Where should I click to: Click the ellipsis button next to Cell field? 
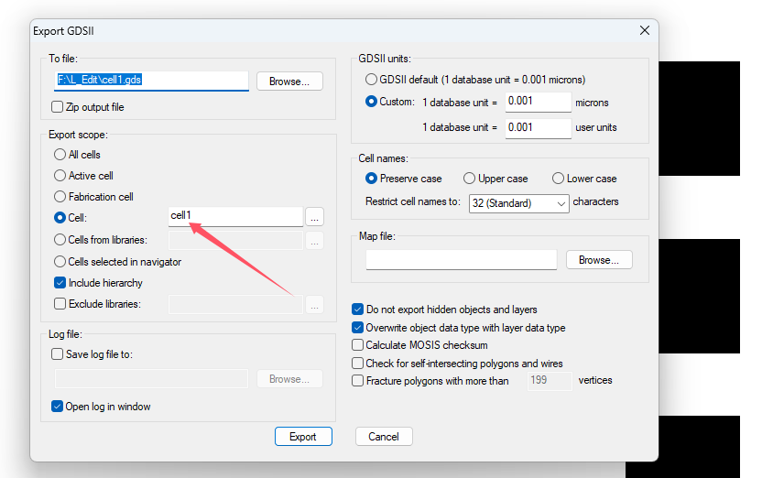pos(314,217)
